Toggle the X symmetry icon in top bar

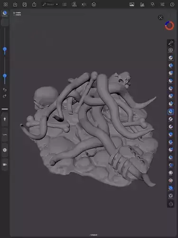click(84, 4)
